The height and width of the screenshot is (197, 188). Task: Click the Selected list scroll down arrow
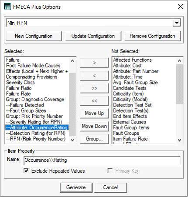click(x=72, y=140)
